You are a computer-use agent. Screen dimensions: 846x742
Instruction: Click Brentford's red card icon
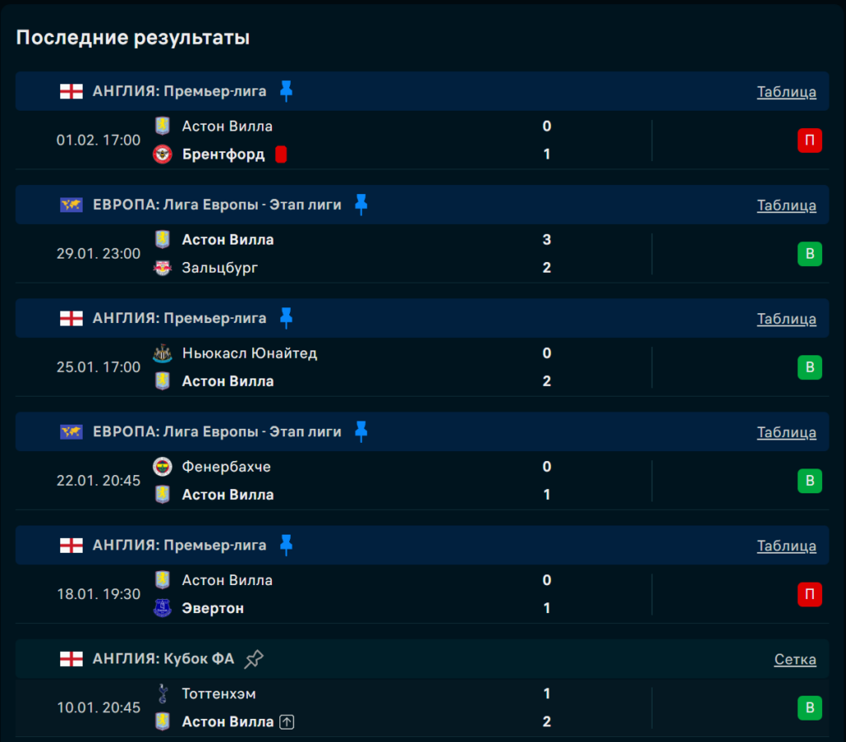click(x=281, y=155)
